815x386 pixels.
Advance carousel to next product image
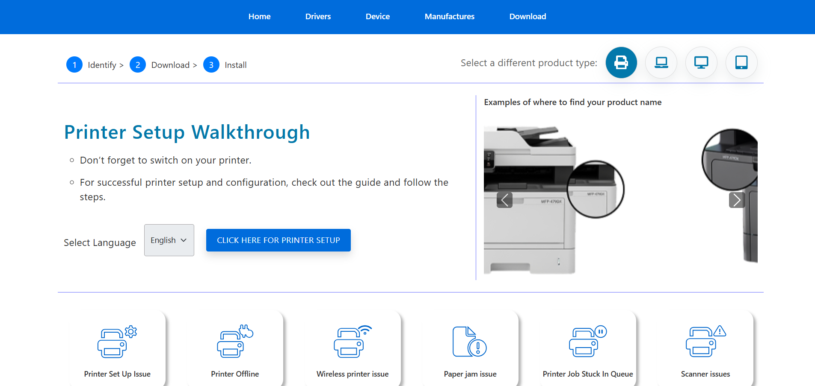[737, 200]
